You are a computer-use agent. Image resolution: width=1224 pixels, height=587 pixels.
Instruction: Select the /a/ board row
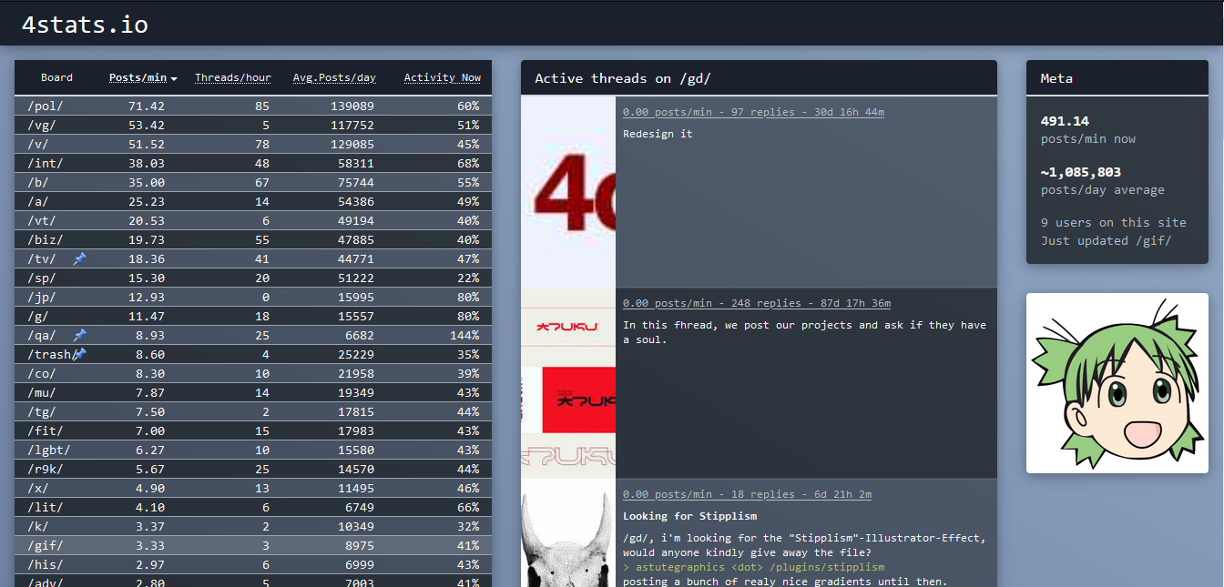[253, 202]
